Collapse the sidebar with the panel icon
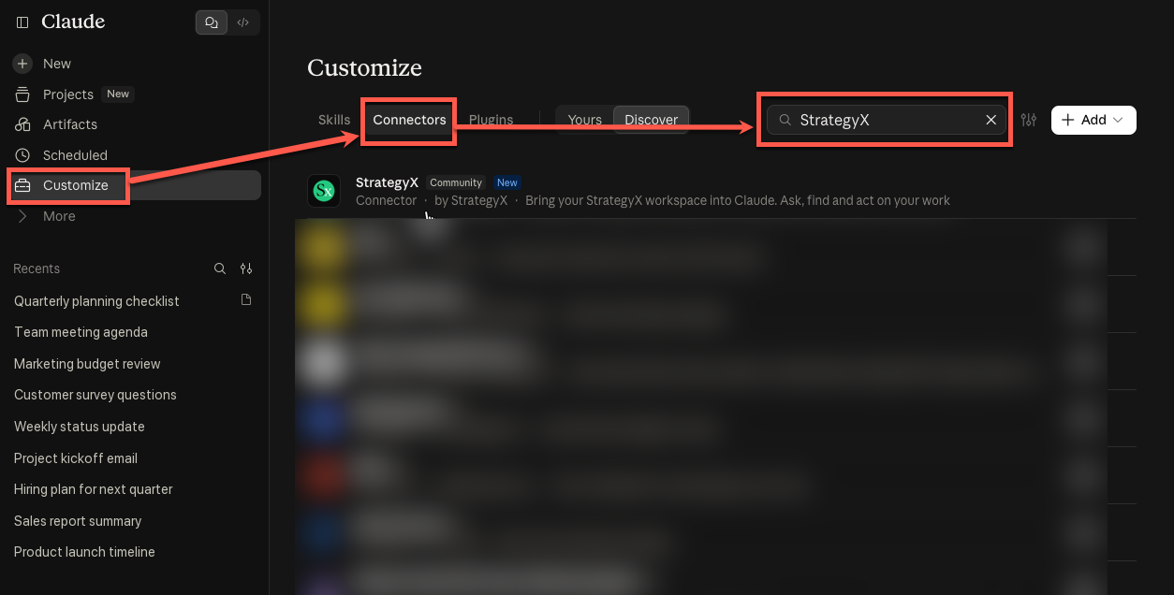 pyautogui.click(x=22, y=22)
